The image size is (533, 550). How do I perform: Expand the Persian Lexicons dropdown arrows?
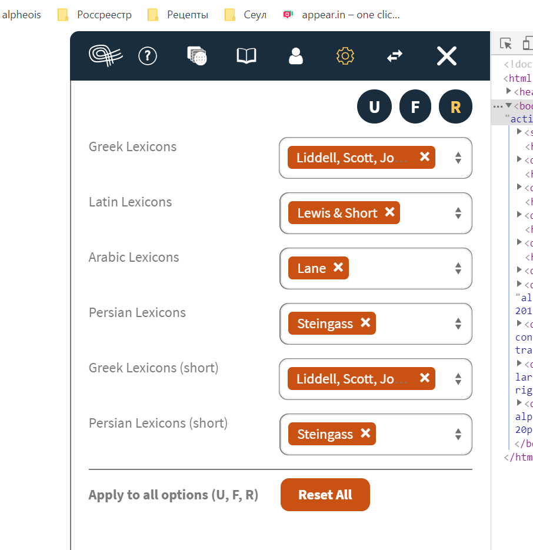458,324
